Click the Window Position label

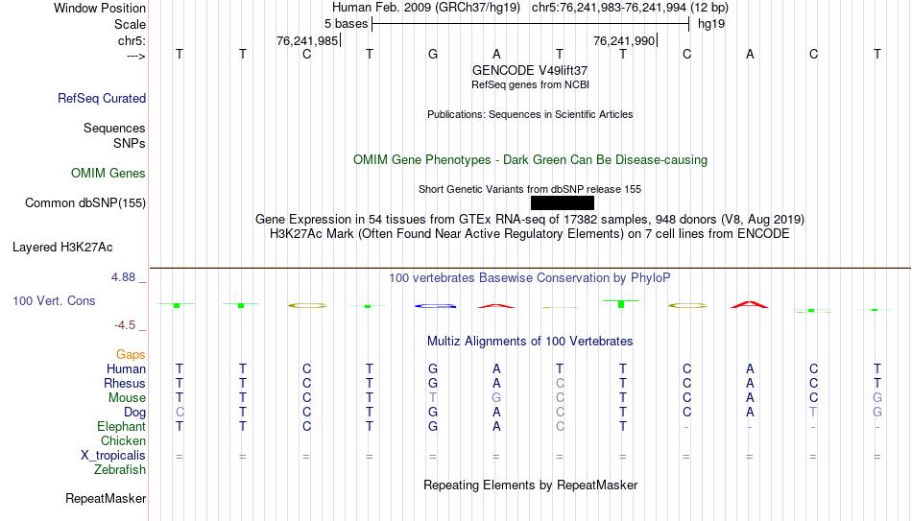click(100, 8)
